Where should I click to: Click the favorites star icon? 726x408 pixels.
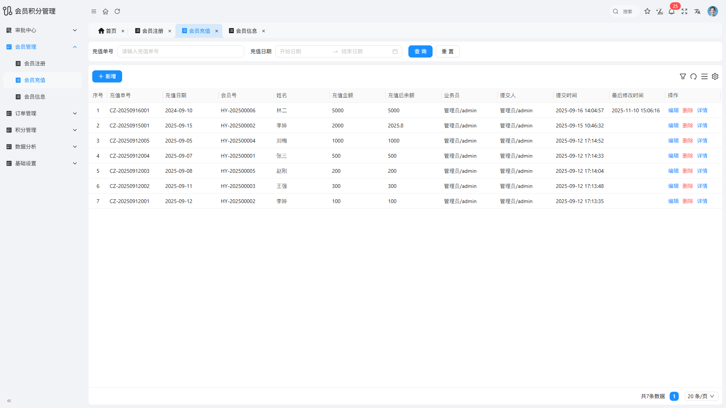647,11
